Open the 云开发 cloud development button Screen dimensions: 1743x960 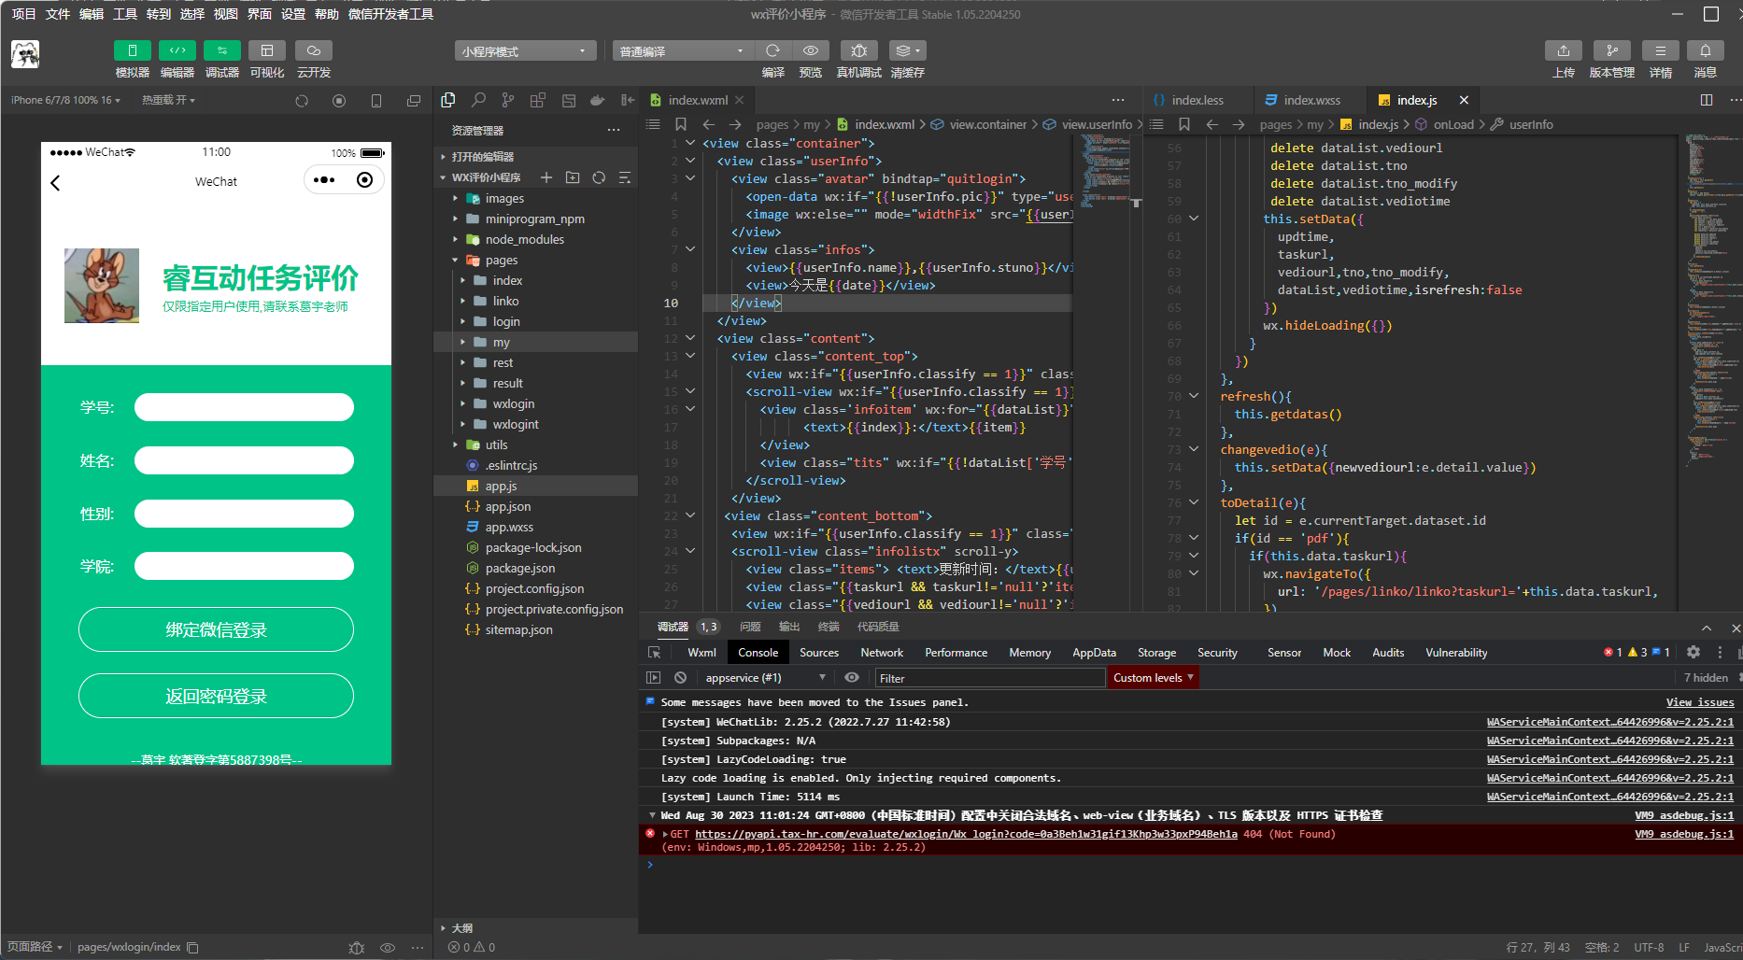pos(314,50)
